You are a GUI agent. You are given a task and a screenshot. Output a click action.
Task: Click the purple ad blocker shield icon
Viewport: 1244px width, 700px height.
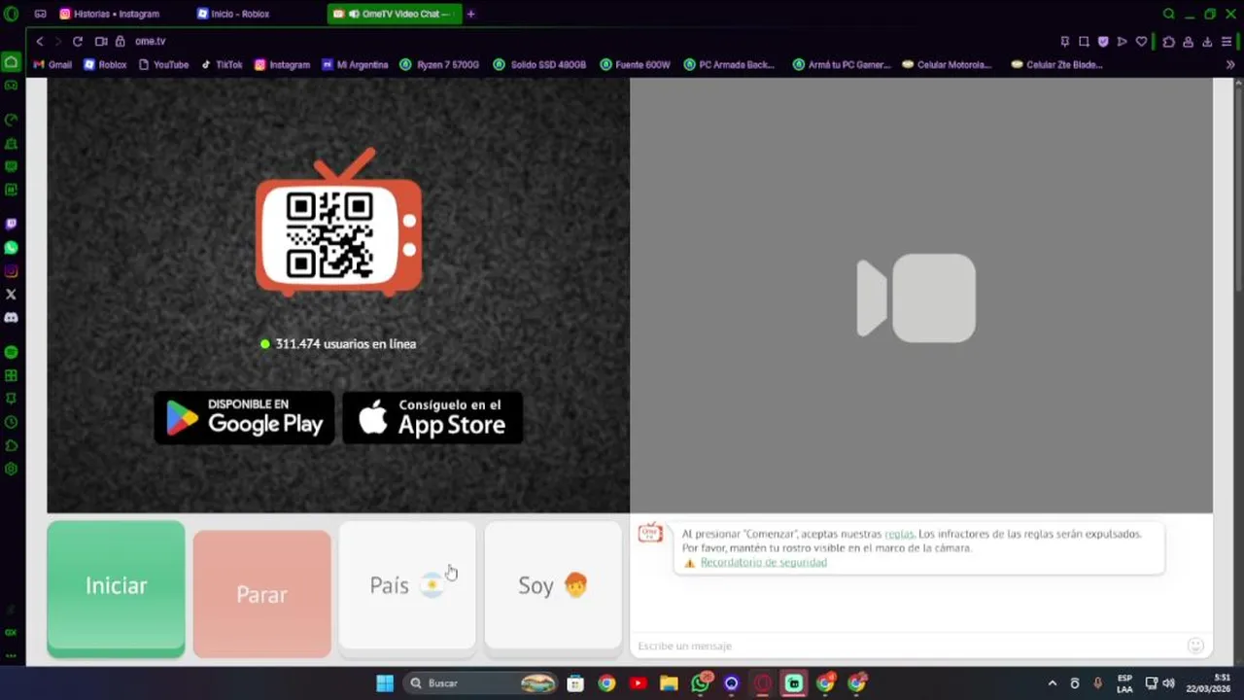(x=1103, y=41)
